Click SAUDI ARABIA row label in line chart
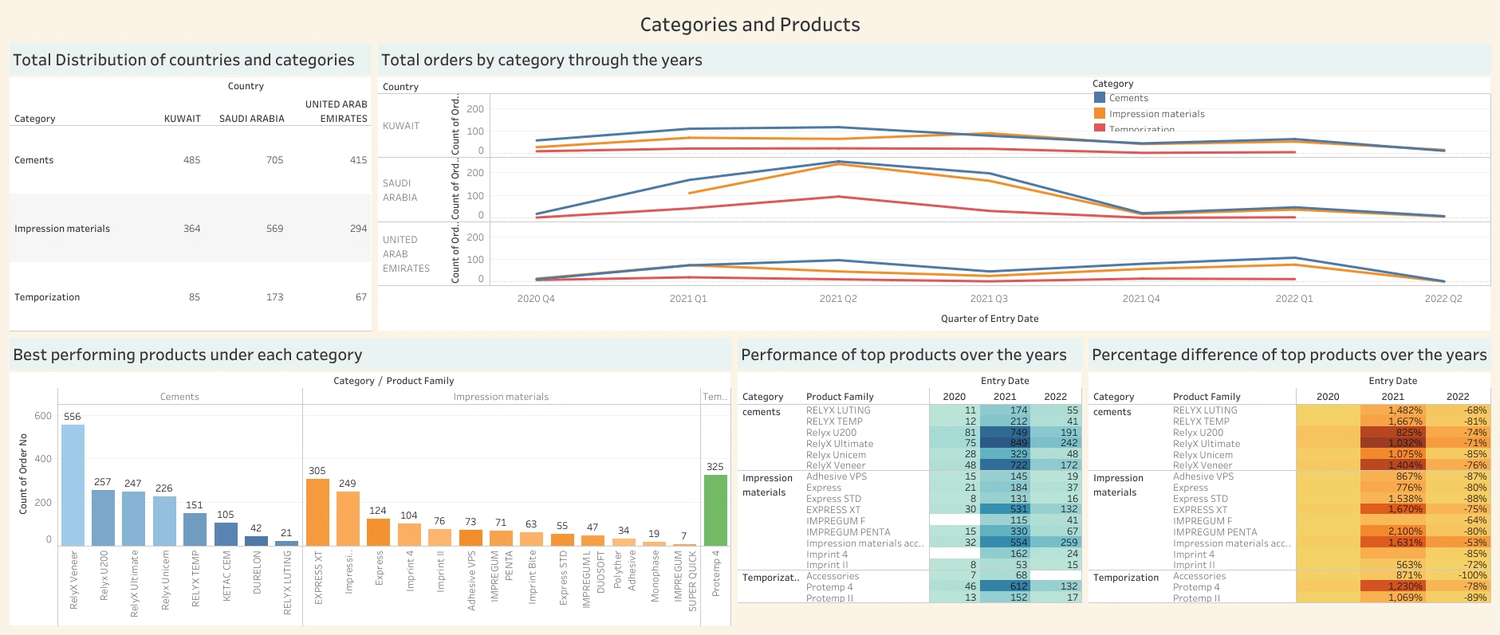Screen dimensions: 1500x635 point(400,190)
